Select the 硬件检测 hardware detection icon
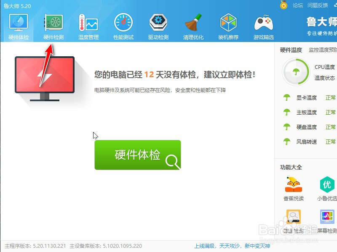The height and width of the screenshot is (252, 337). 54,26
